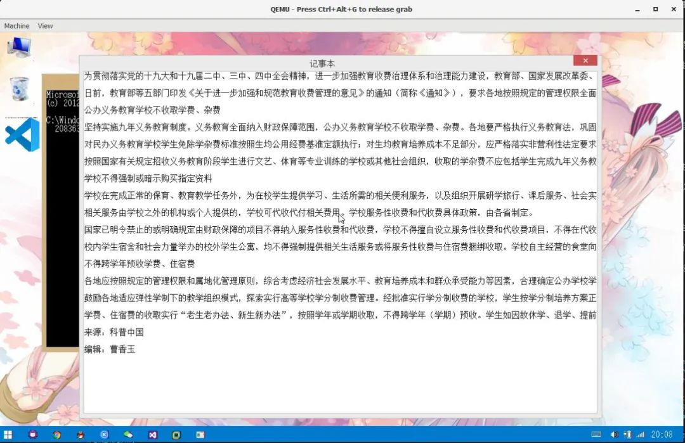Screen dimensions: 685x443
Task: Close the 记事本 notepad window
Action: coord(585,61)
